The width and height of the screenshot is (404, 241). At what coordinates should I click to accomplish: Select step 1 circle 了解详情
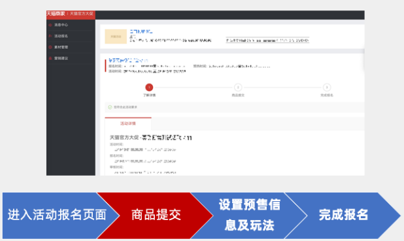coord(149,88)
